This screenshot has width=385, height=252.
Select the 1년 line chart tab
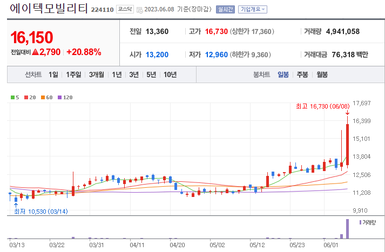[x=117, y=74]
